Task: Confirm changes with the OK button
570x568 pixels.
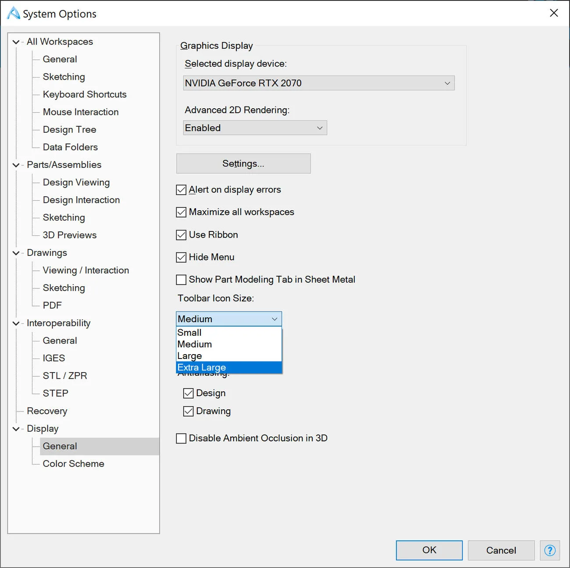Action: (x=429, y=550)
